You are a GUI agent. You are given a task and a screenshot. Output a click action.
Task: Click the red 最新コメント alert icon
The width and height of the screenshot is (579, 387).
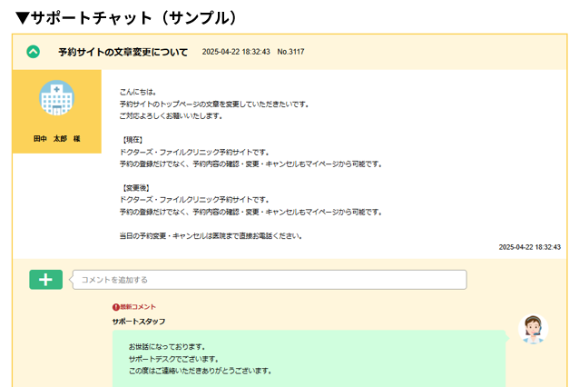click(x=116, y=307)
